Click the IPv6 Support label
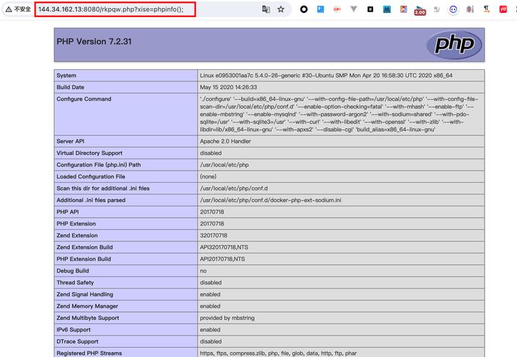Viewport: 517px width, 357px height. click(73, 330)
